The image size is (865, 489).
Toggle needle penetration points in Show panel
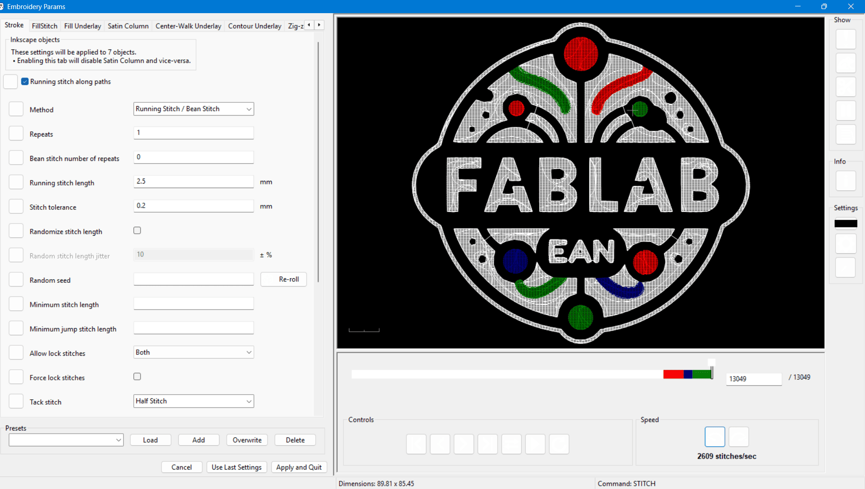click(x=845, y=39)
